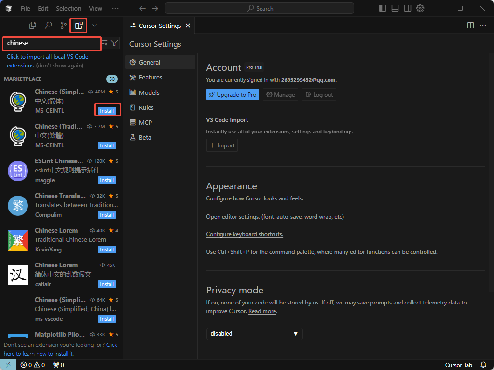Click the Ctrl+Shift+P command palette link
The height and width of the screenshot is (370, 494).
click(233, 252)
